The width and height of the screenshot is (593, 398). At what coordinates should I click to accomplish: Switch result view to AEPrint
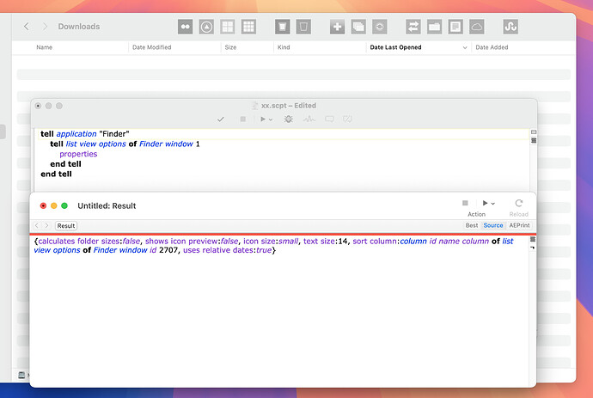tap(519, 225)
